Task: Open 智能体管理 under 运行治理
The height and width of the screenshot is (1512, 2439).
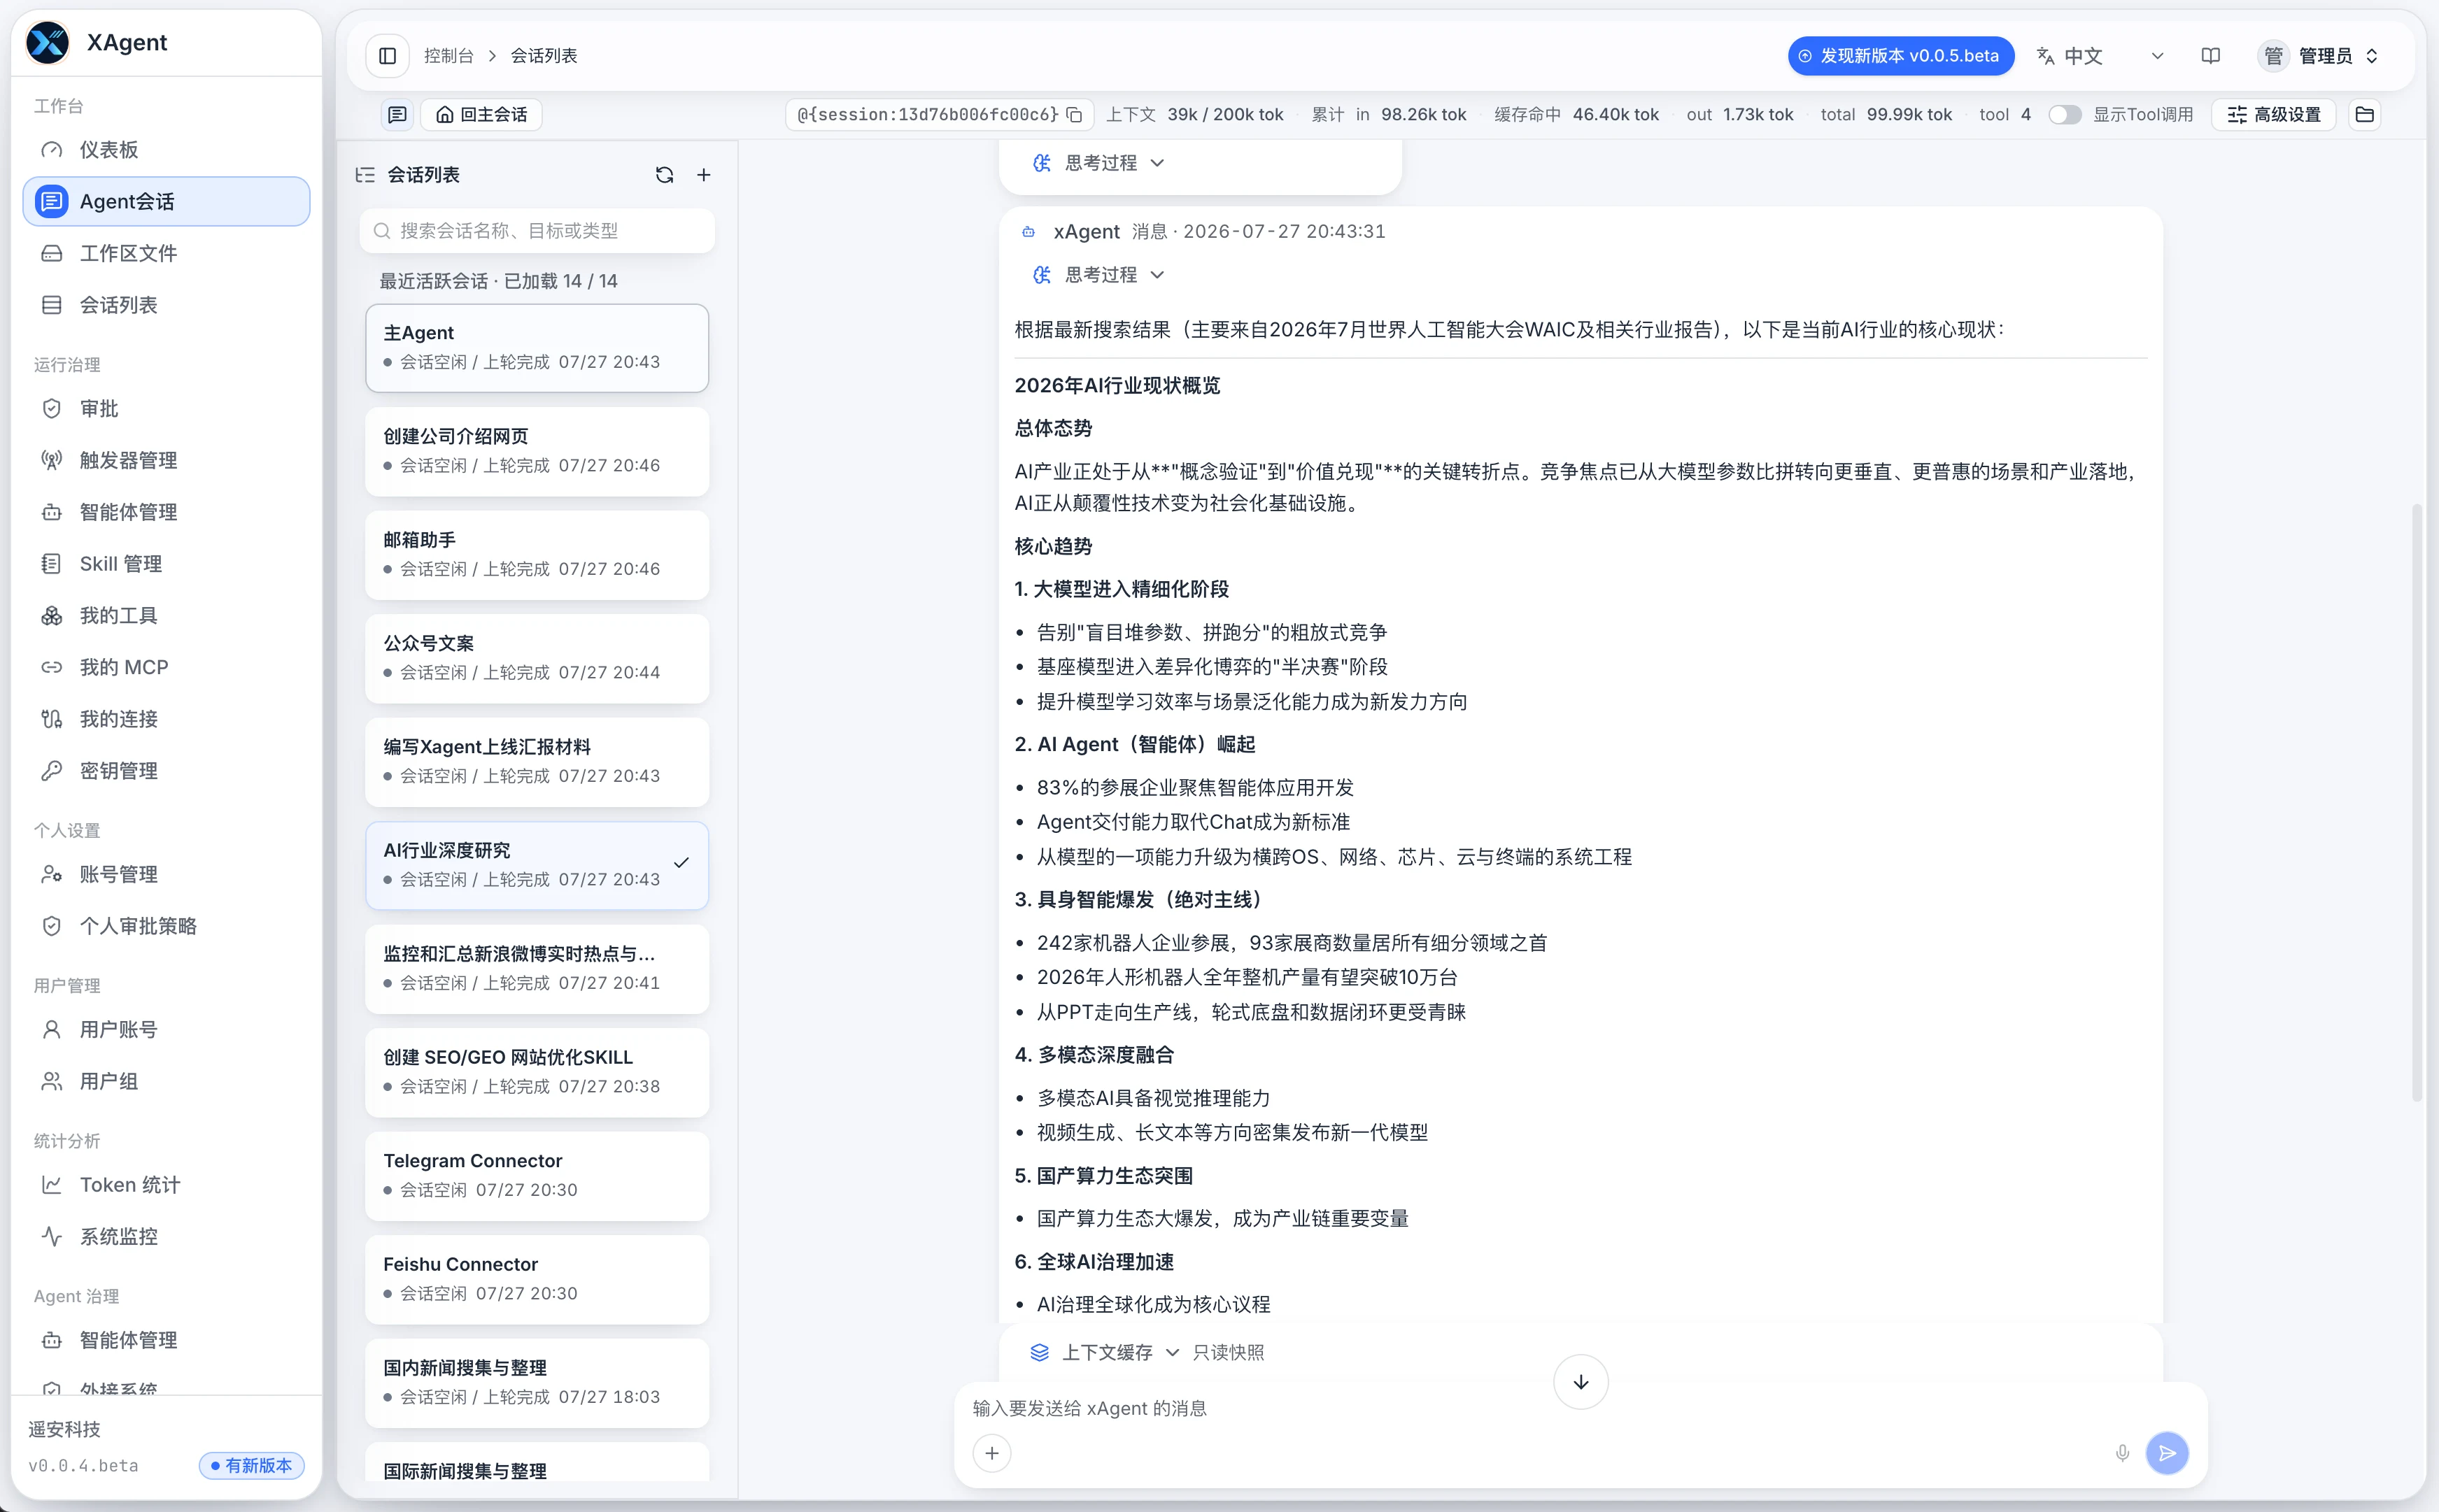Action: pyautogui.click(x=166, y=512)
